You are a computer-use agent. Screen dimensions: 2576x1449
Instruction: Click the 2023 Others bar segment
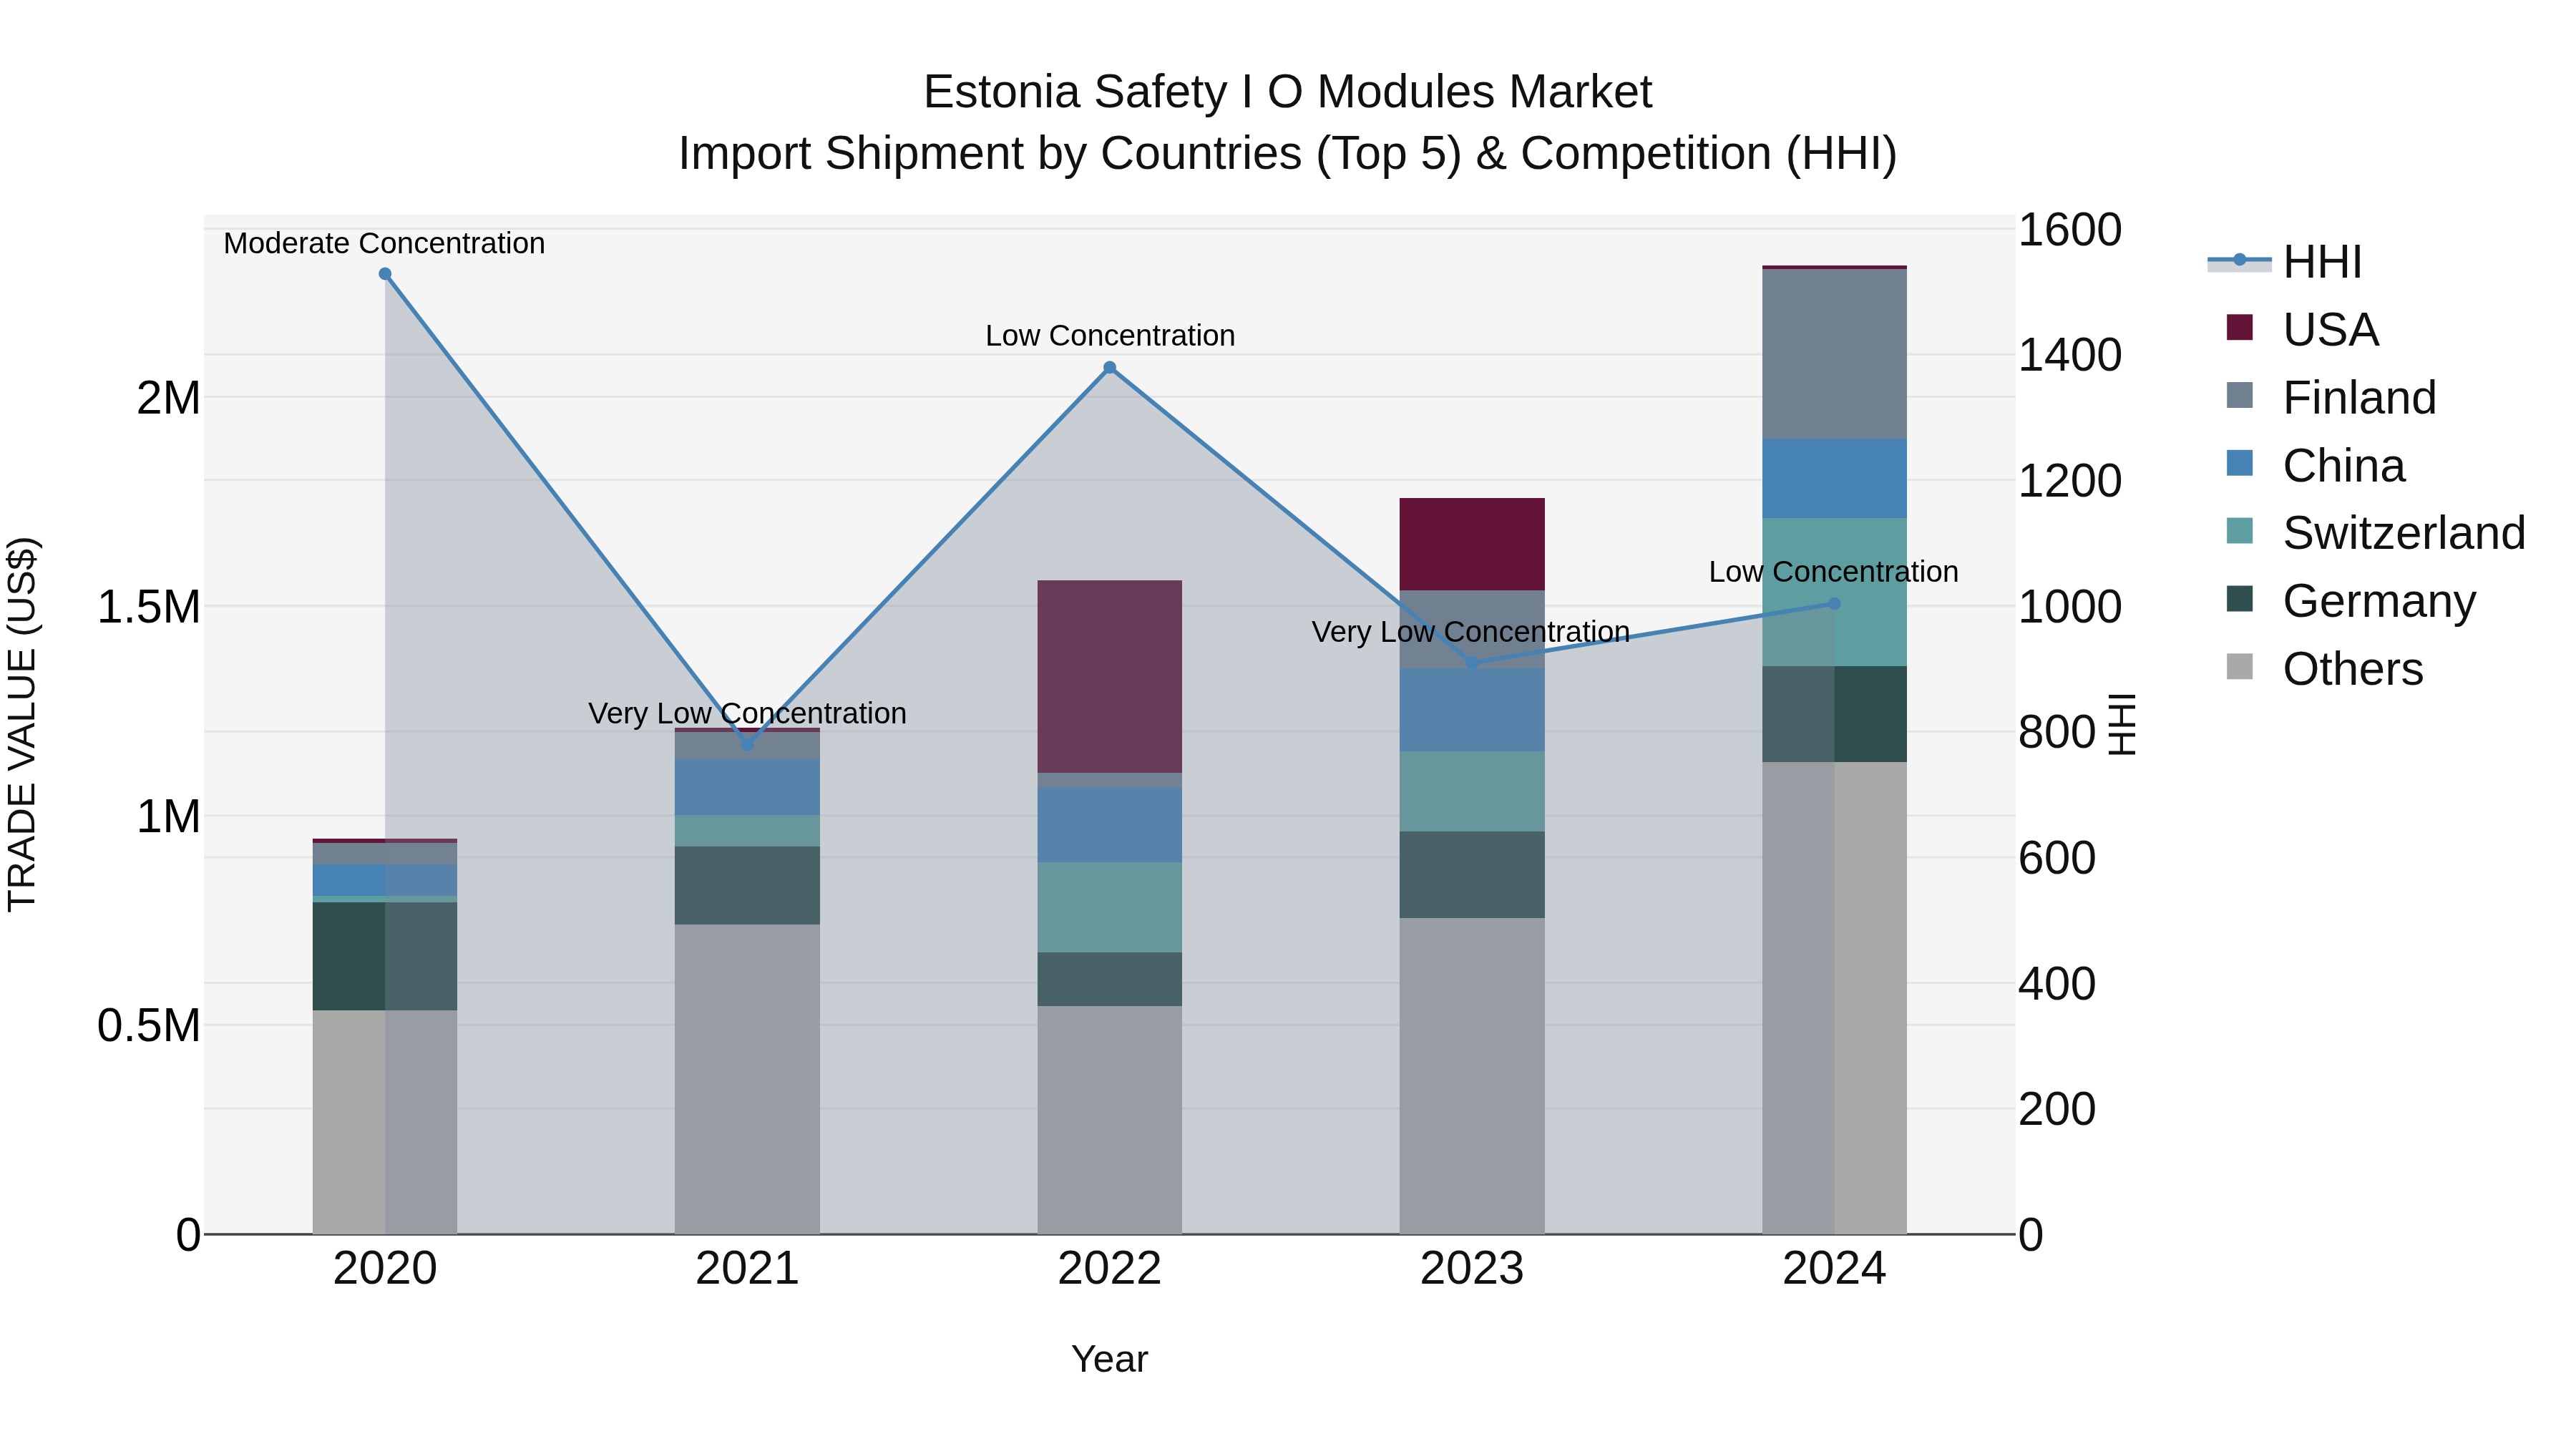tap(1472, 1076)
